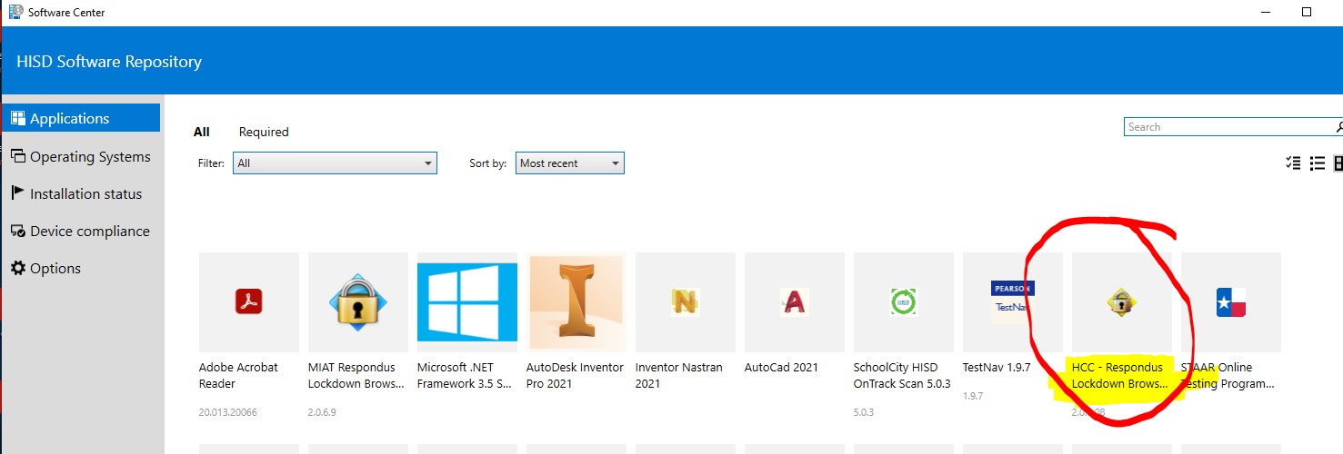Click HISD Software Repository header title
This screenshot has width=1343, height=454.
coord(109,62)
